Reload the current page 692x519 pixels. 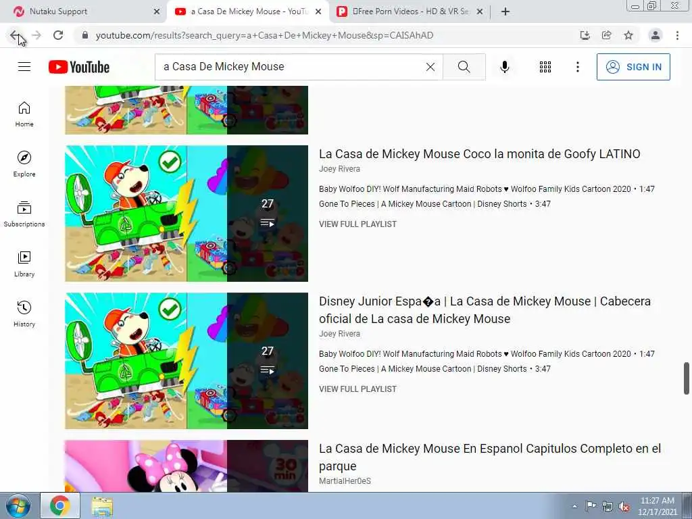coord(58,35)
